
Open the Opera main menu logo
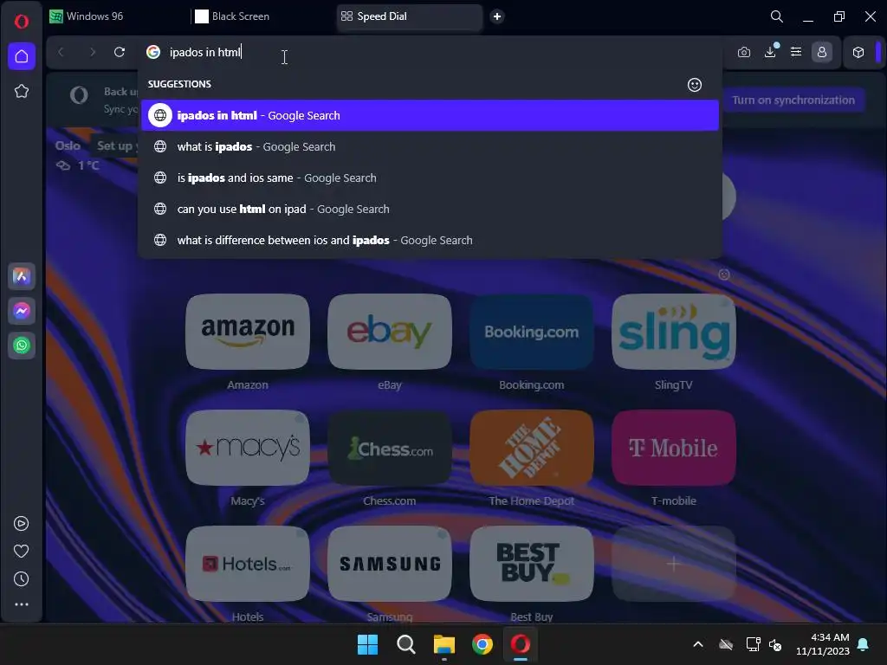click(x=22, y=22)
